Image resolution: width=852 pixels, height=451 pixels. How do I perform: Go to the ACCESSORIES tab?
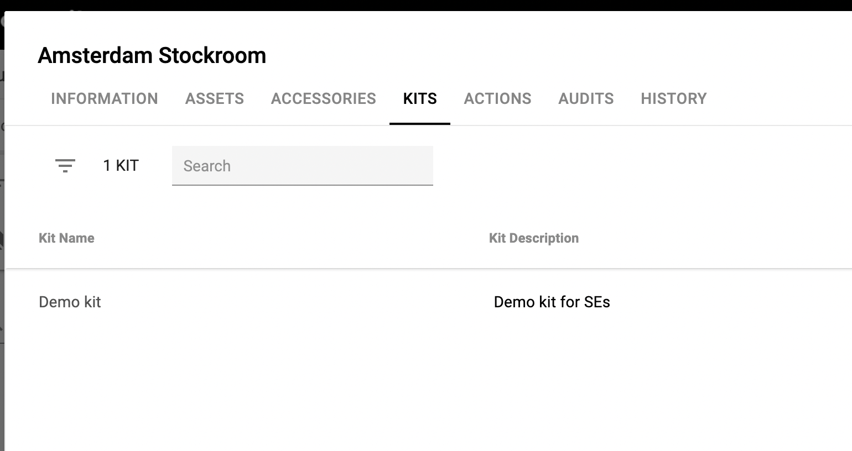tap(324, 99)
